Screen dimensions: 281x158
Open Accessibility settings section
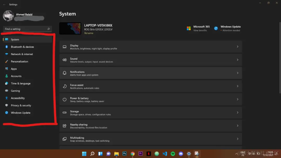[27, 98]
